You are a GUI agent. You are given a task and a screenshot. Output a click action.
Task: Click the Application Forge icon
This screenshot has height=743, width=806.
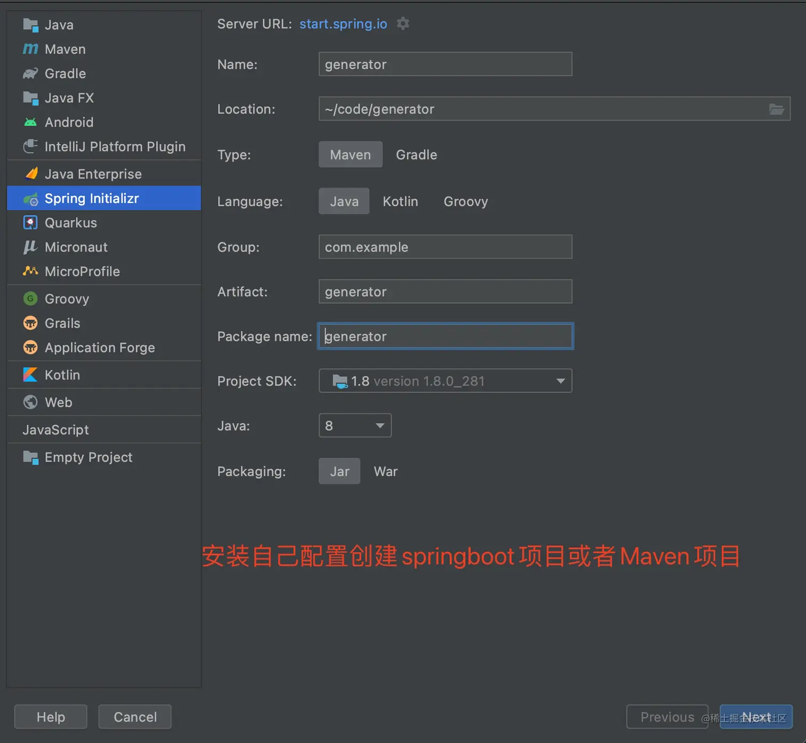tap(30, 348)
